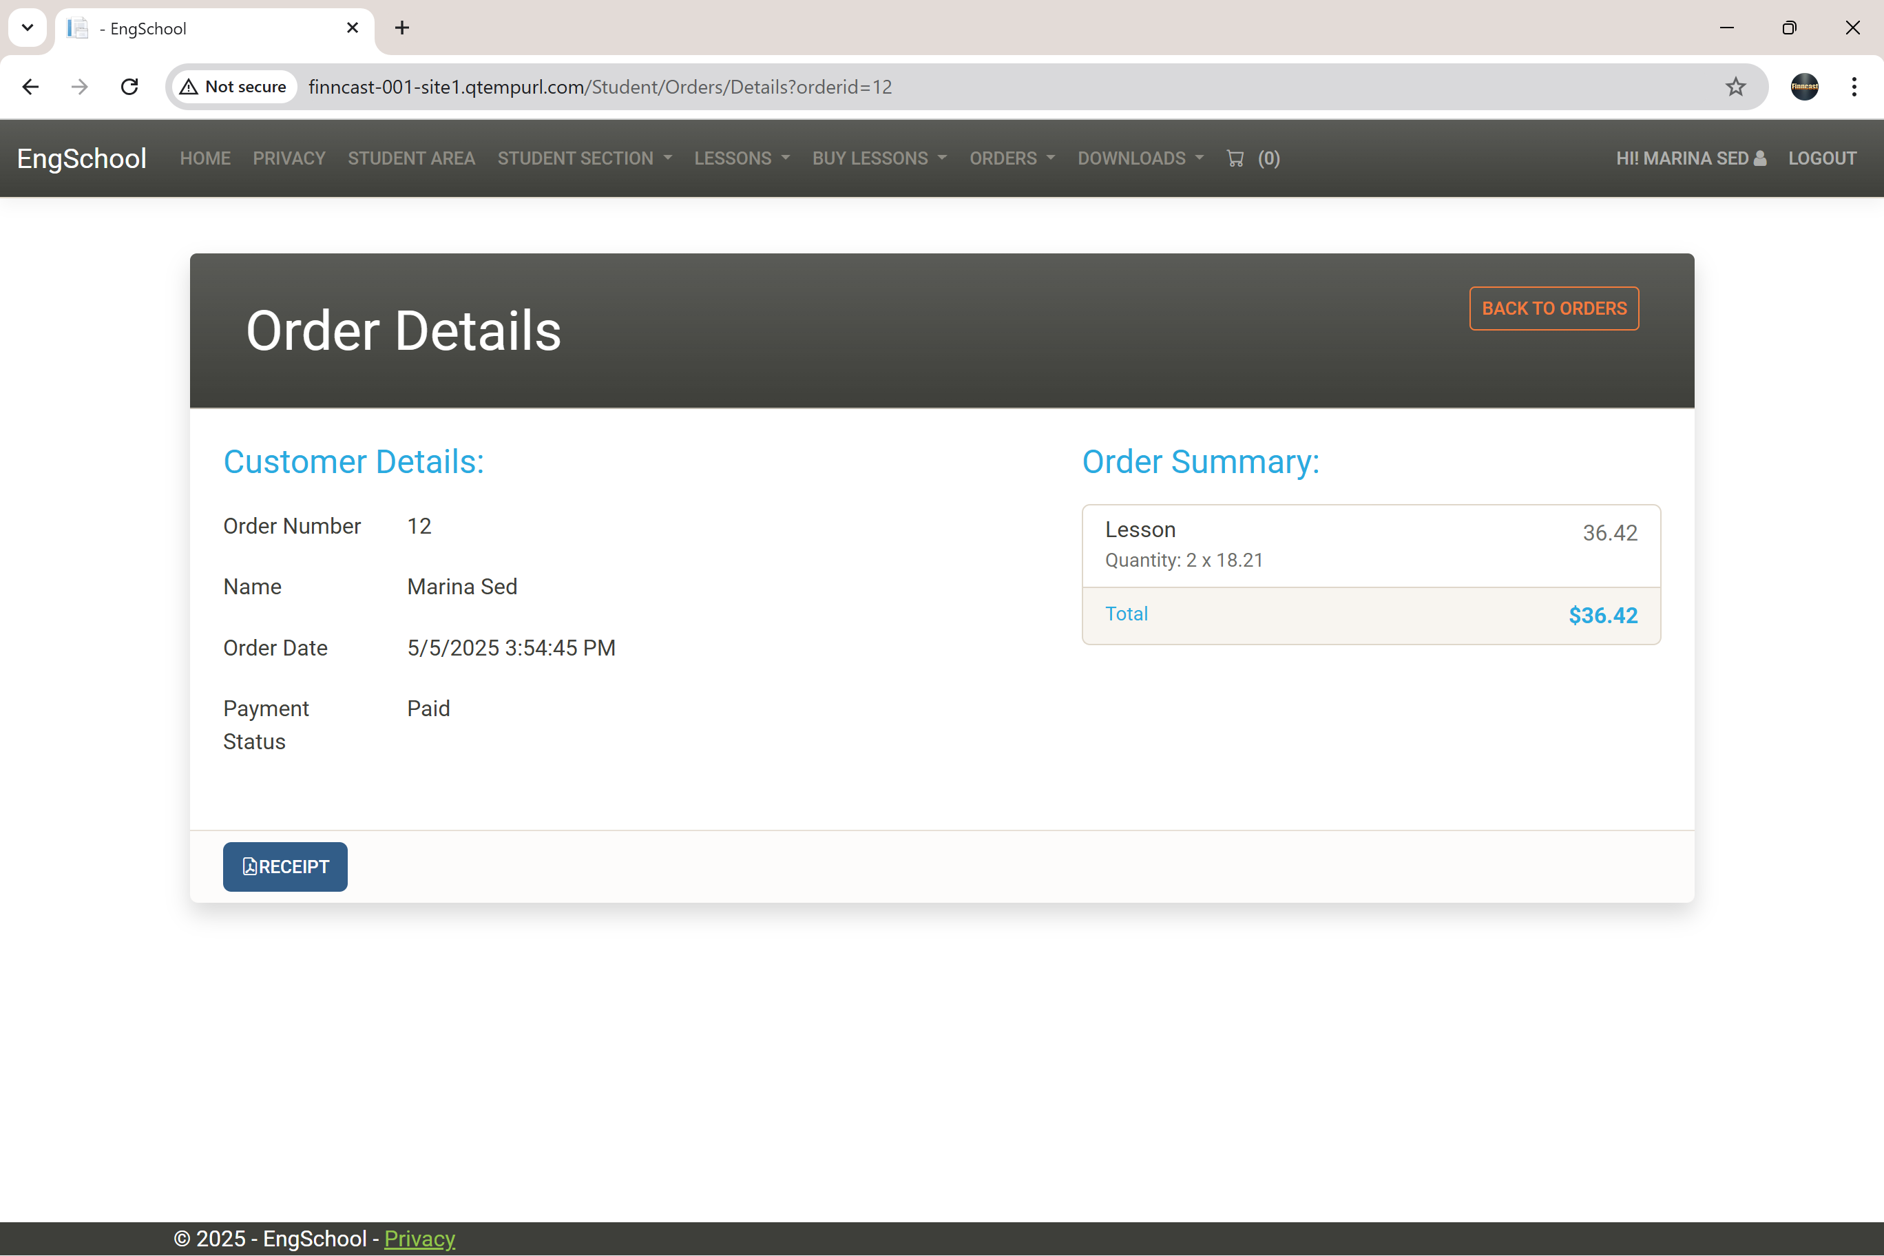Screen dimensions: 1884x1256
Task: Open a new browser tab
Action: point(401,28)
